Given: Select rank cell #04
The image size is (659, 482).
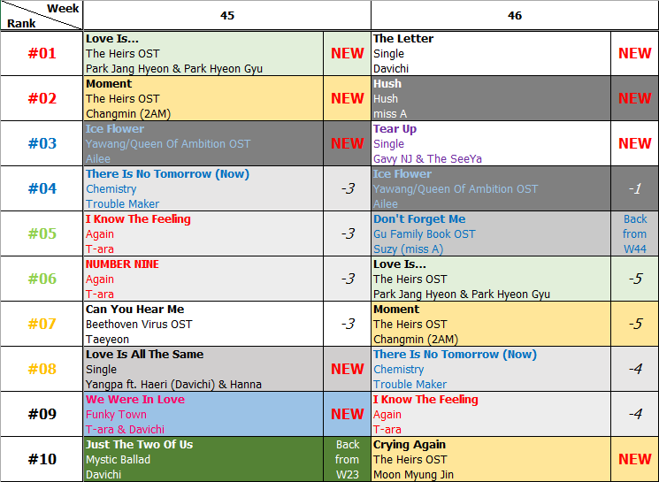Looking at the screenshot, I should coord(42,188).
